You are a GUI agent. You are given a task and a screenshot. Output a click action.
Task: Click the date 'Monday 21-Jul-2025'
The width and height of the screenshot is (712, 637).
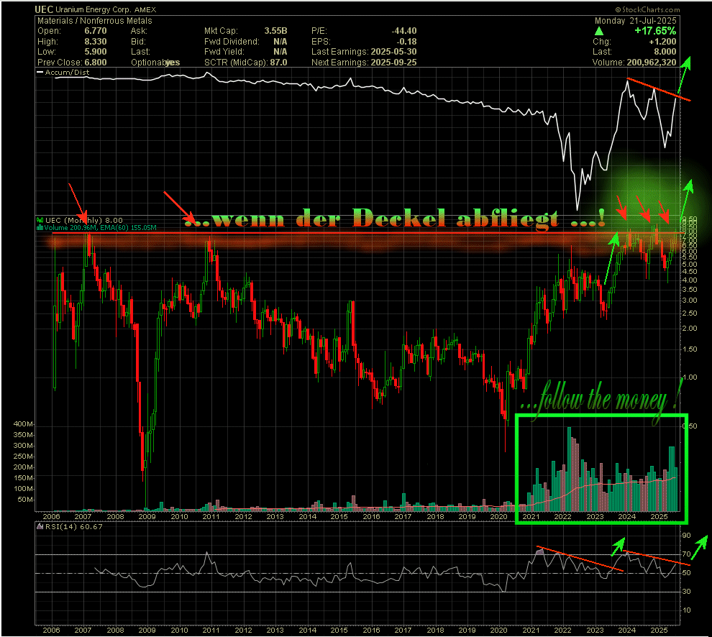[x=635, y=21]
